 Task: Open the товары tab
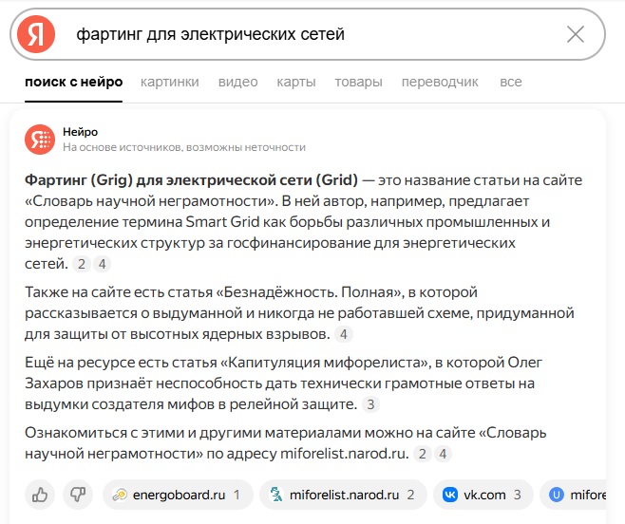point(358,82)
